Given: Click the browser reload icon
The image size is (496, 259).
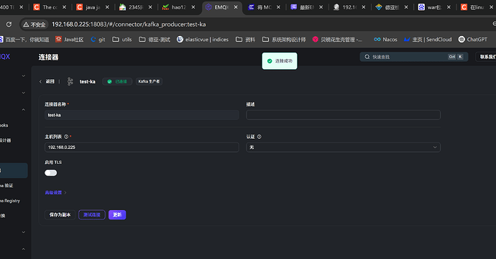Looking at the screenshot, I should tap(9, 24).
